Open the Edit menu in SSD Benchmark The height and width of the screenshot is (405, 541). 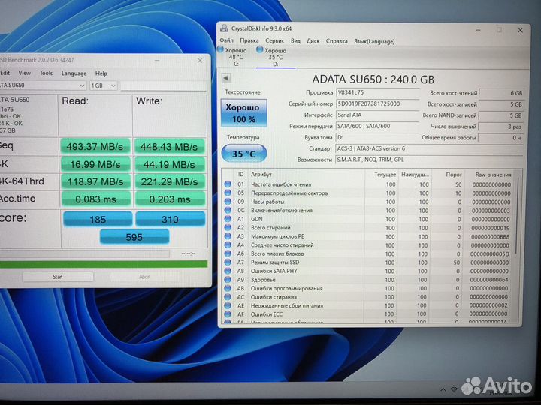[x=5, y=73]
